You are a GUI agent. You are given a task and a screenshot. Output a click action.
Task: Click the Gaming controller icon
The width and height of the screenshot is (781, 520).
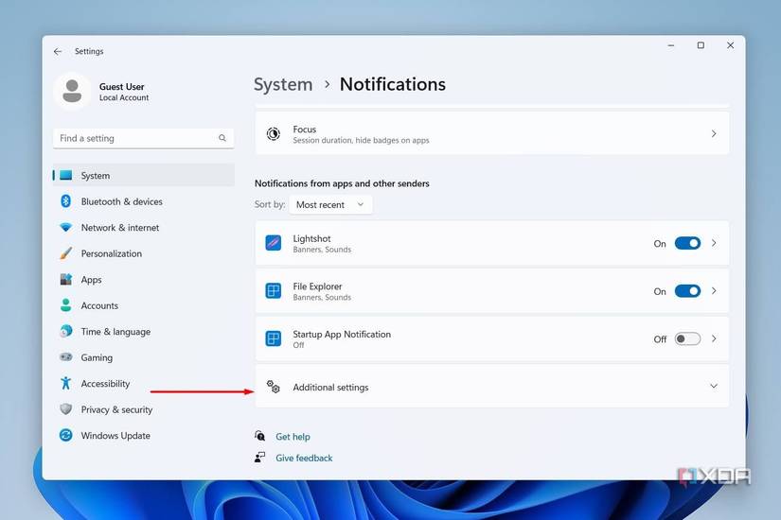pyautogui.click(x=65, y=356)
